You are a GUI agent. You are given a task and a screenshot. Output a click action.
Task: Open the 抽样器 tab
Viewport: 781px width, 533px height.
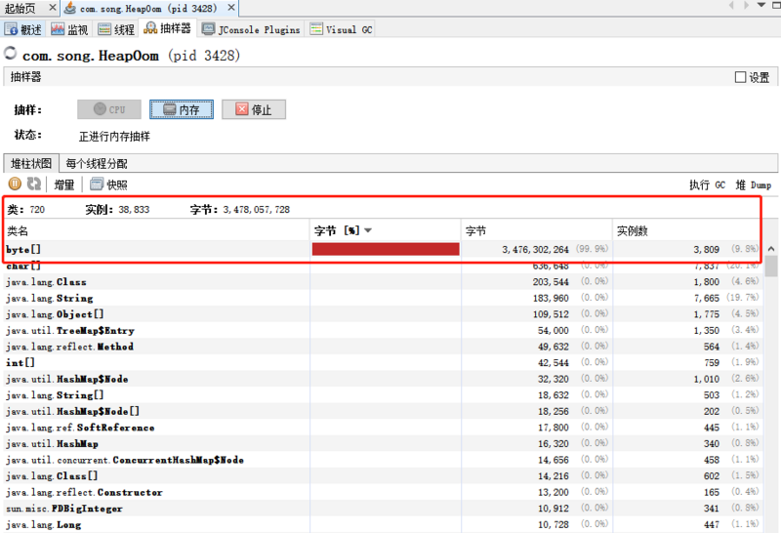point(167,29)
